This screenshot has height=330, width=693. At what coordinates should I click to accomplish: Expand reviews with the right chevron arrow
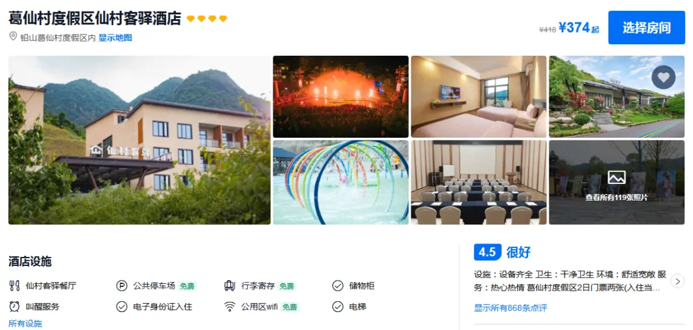677,281
